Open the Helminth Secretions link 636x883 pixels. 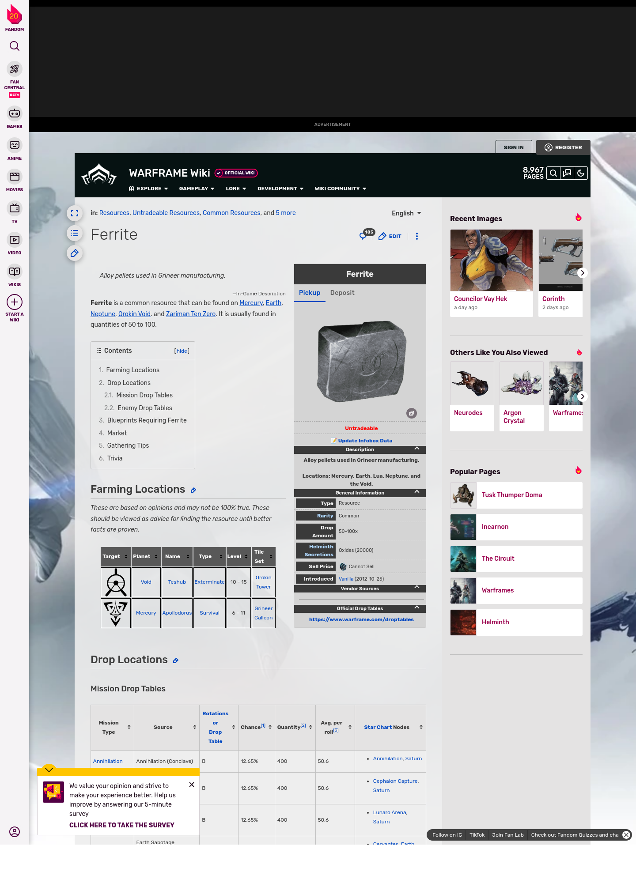(x=319, y=551)
